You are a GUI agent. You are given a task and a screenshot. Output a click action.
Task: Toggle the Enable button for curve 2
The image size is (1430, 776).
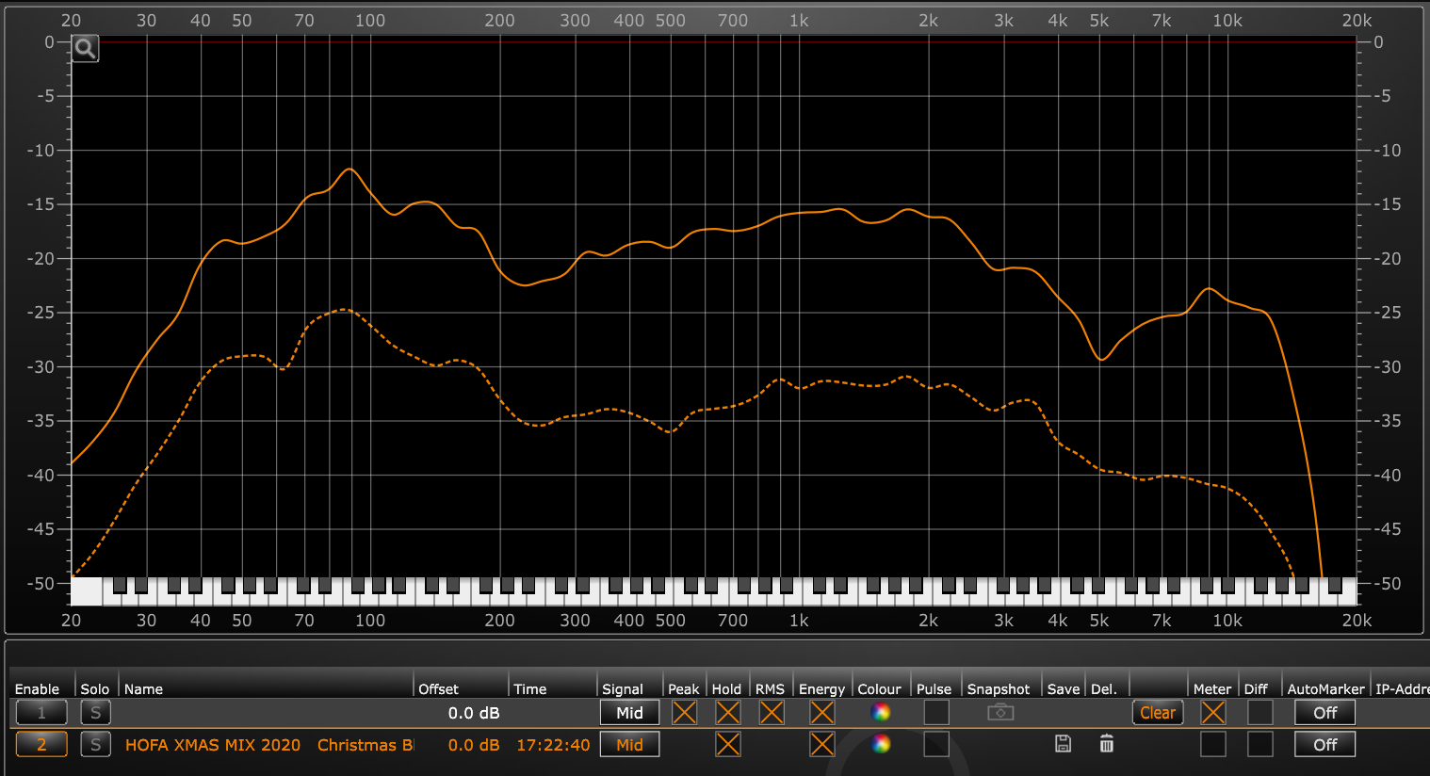(41, 745)
